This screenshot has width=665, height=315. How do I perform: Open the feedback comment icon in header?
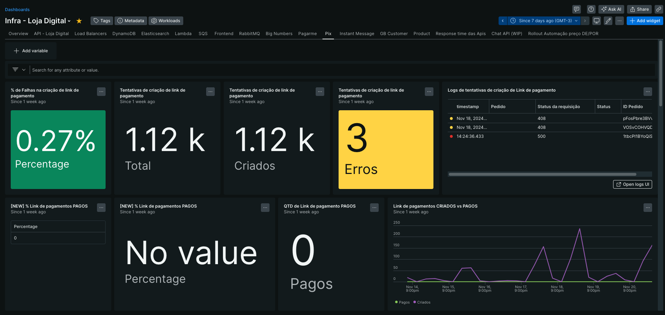click(577, 9)
